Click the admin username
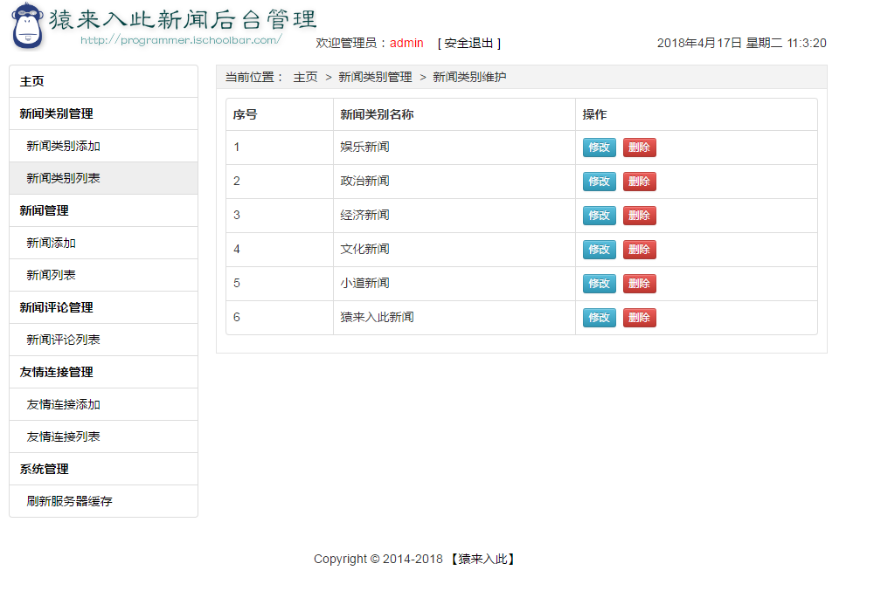 [406, 44]
